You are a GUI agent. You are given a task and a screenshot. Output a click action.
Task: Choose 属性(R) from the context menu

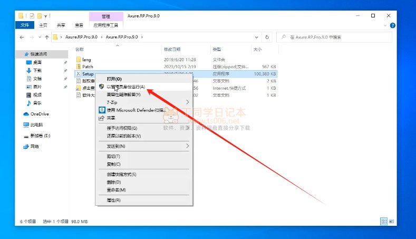tap(144, 200)
